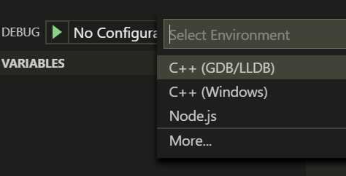Viewport: 346px width, 176px height.
Task: Focus the Select Environment input field
Action: click(x=255, y=35)
